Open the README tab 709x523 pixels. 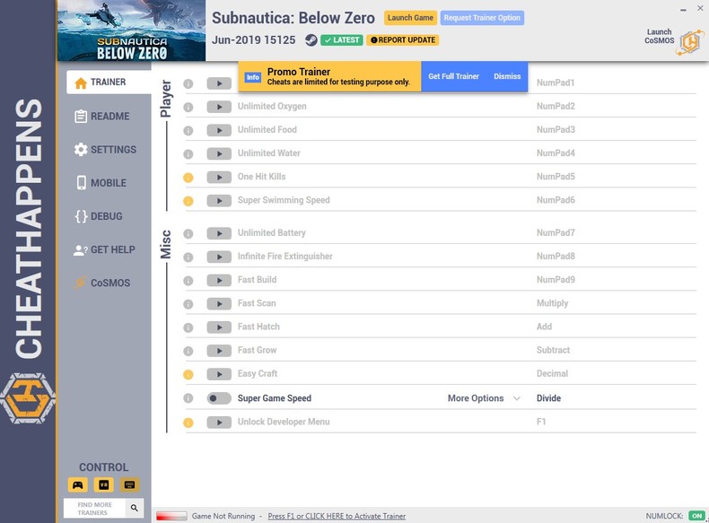pos(101,116)
